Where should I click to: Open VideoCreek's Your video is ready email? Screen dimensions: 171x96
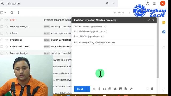(x=61, y=47)
